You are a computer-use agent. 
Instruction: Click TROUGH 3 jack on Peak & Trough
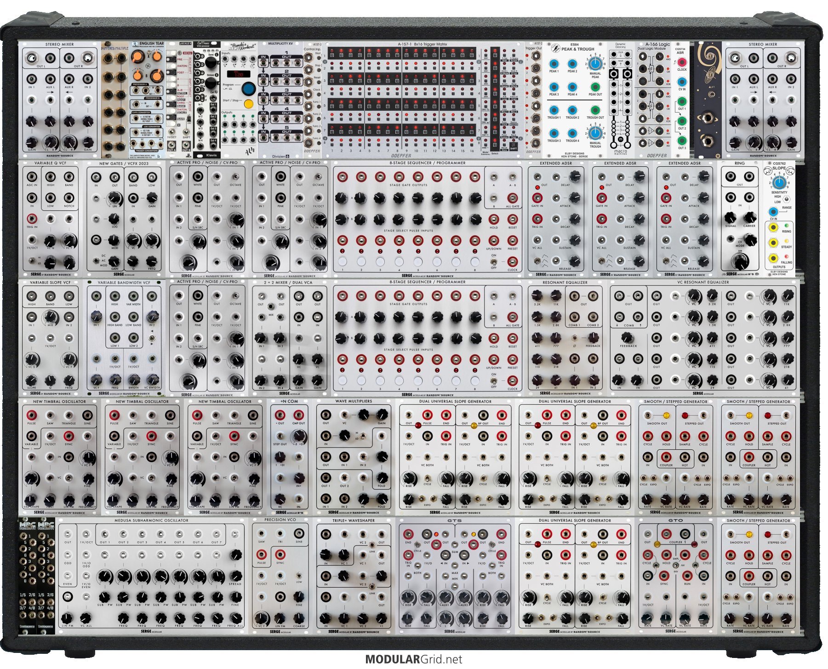coord(554,133)
